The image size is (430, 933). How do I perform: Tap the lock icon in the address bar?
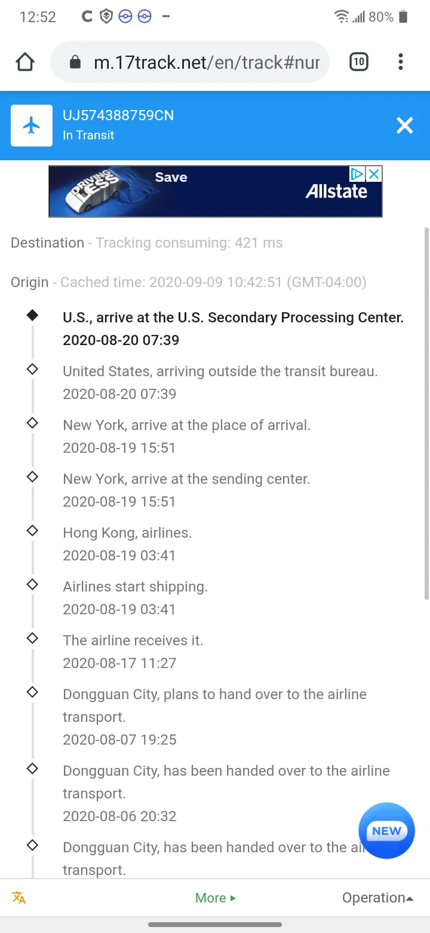(x=75, y=62)
